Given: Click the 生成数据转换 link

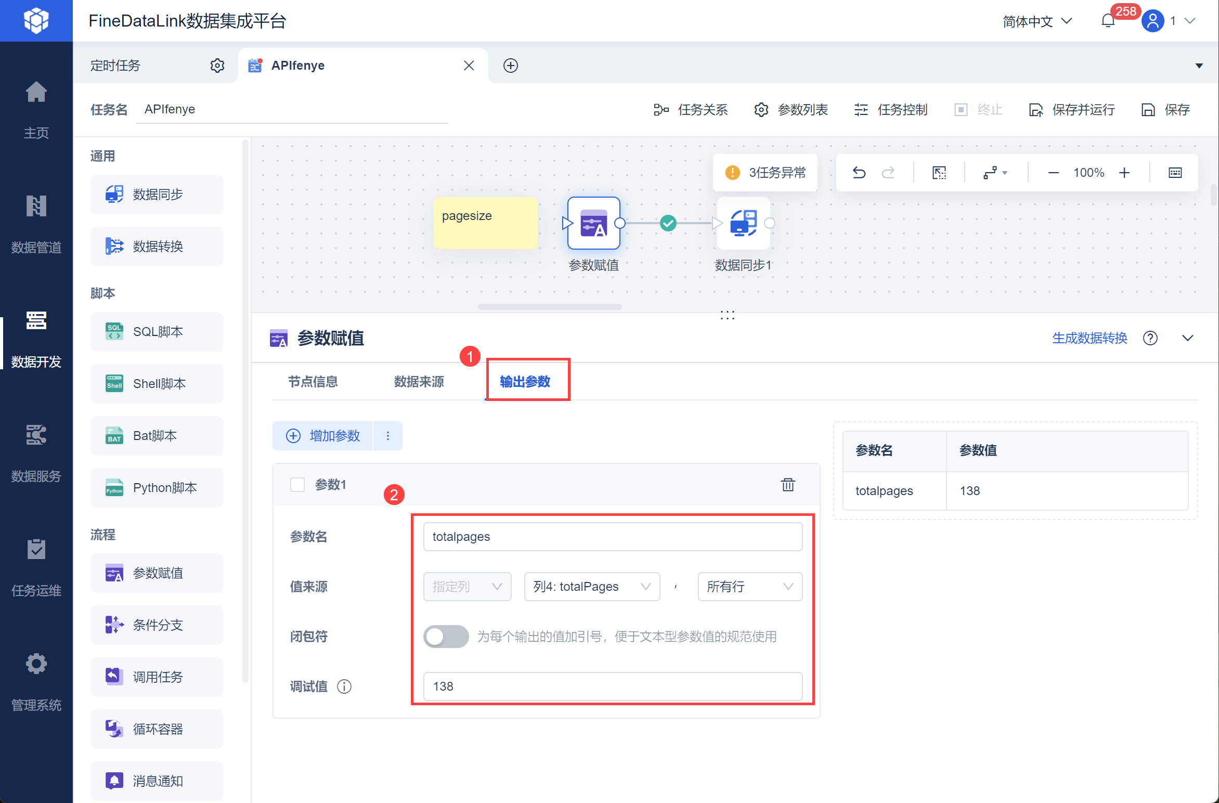Looking at the screenshot, I should [1090, 338].
